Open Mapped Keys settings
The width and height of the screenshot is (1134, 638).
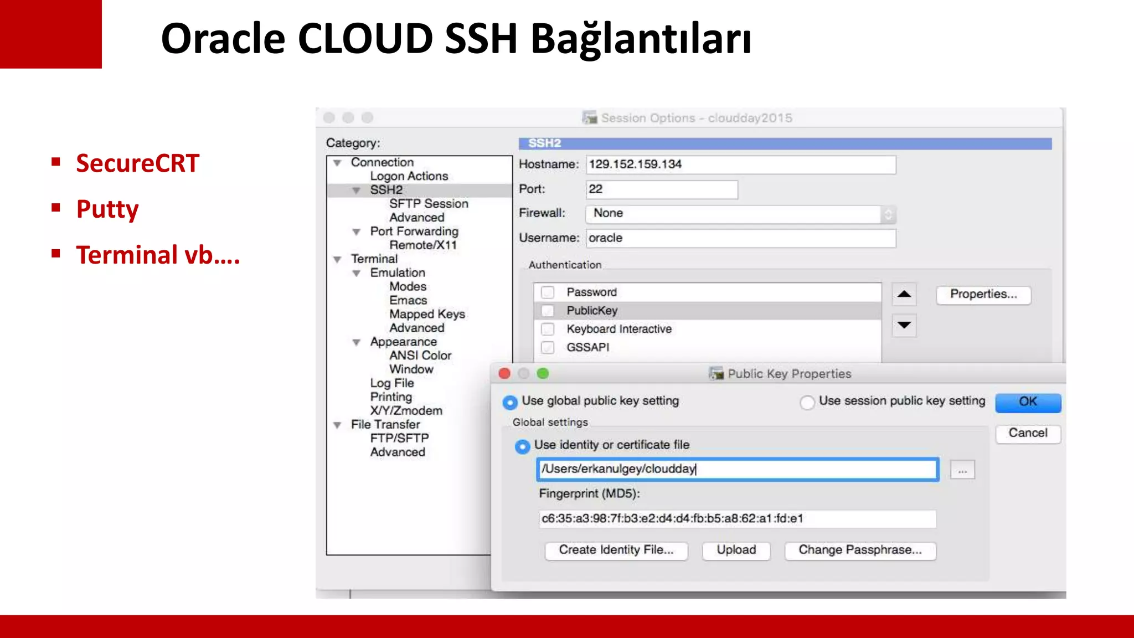point(427,315)
